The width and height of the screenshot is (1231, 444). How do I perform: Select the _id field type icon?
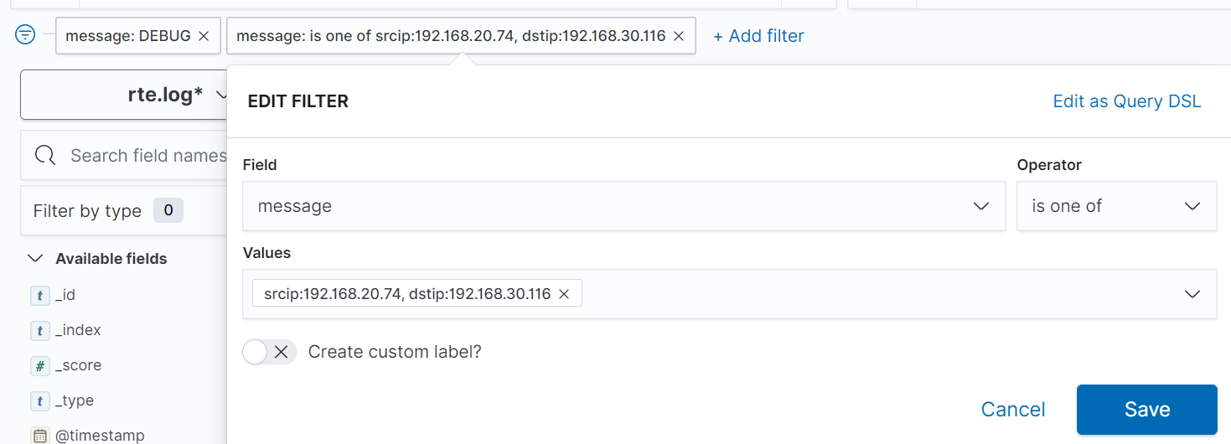(x=39, y=295)
